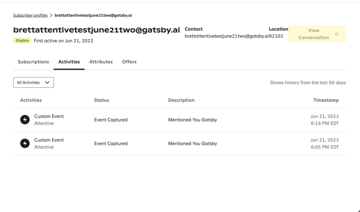Switch to the Subscriptions tab
This screenshot has height=212, width=360.
coord(33,62)
